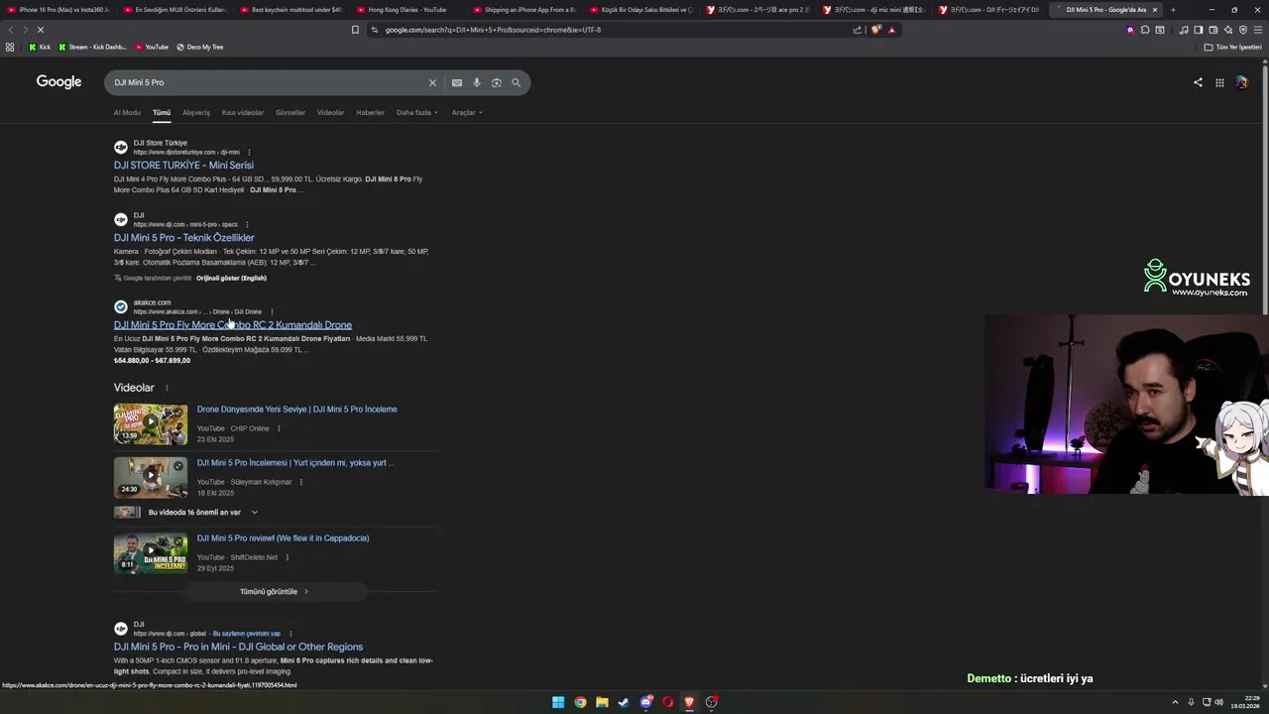
Task: Start voice search with microphone
Action: coord(477,82)
